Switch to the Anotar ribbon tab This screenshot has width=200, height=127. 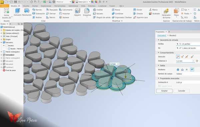pos(35,6)
